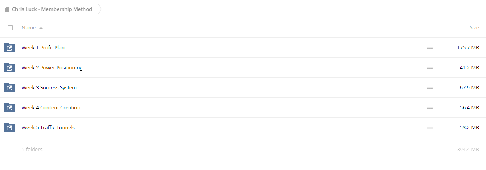Click the Week 4 Content Creation folder icon
Screen dimensions: 486x170
[9, 107]
